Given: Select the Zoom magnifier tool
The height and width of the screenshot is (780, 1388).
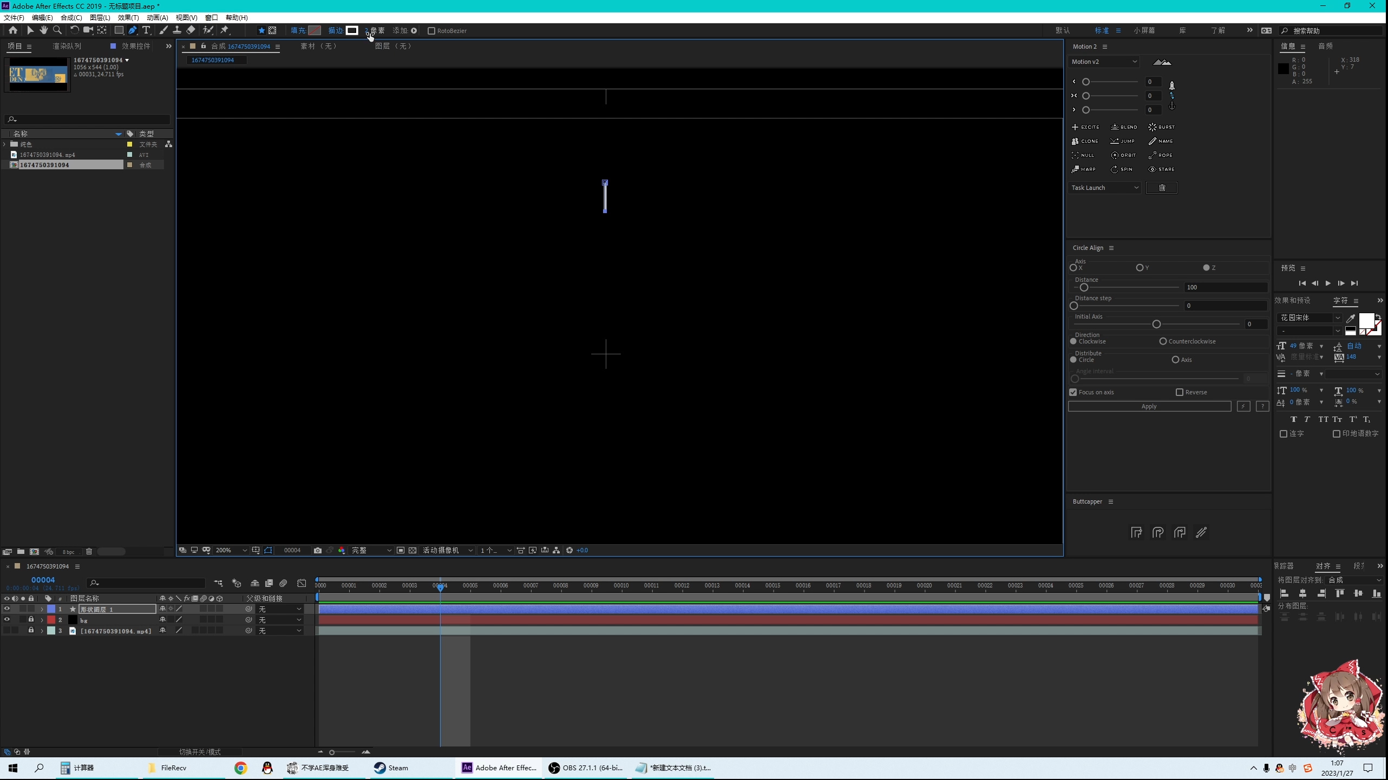Looking at the screenshot, I should [x=57, y=30].
